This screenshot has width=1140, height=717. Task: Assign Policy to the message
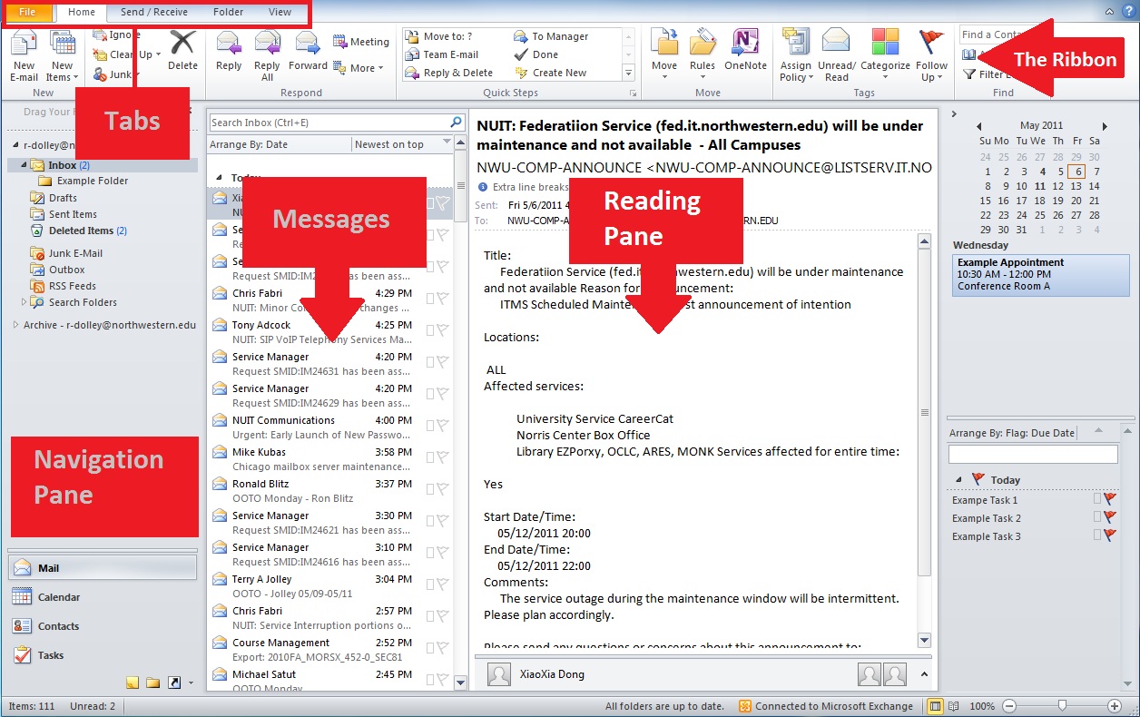click(796, 54)
